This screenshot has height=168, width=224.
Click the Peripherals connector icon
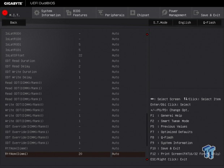click(x=100, y=13)
